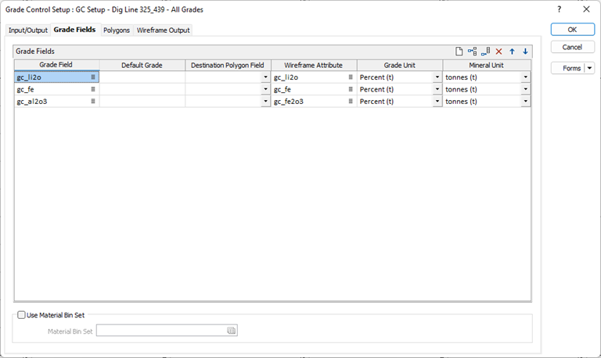This screenshot has height=358, width=601.
Task: Click the new blank grid list icon
Action: tap(459, 52)
